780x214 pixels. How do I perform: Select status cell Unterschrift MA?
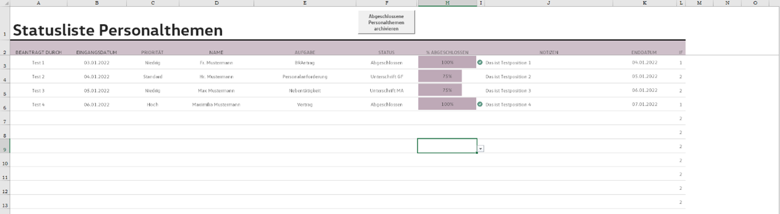tap(387, 90)
